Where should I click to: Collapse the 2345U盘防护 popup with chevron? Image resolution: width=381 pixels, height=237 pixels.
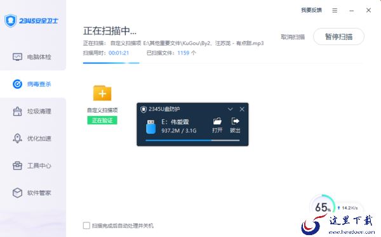pos(230,109)
